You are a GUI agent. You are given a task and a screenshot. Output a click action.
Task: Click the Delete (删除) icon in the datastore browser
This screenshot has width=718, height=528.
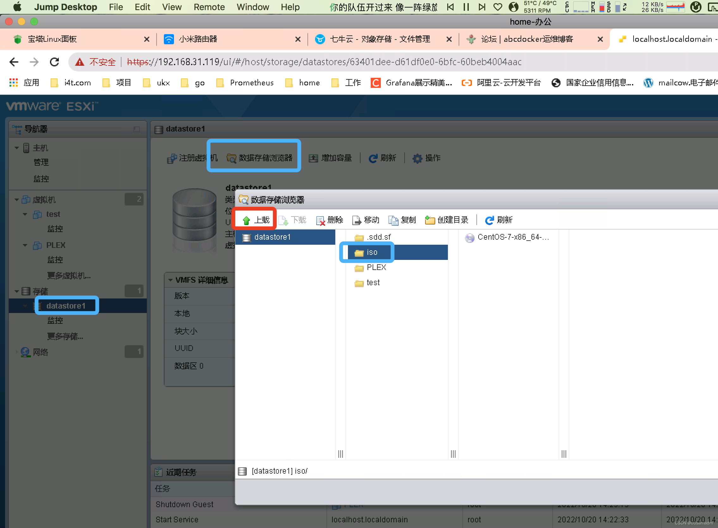click(x=320, y=220)
